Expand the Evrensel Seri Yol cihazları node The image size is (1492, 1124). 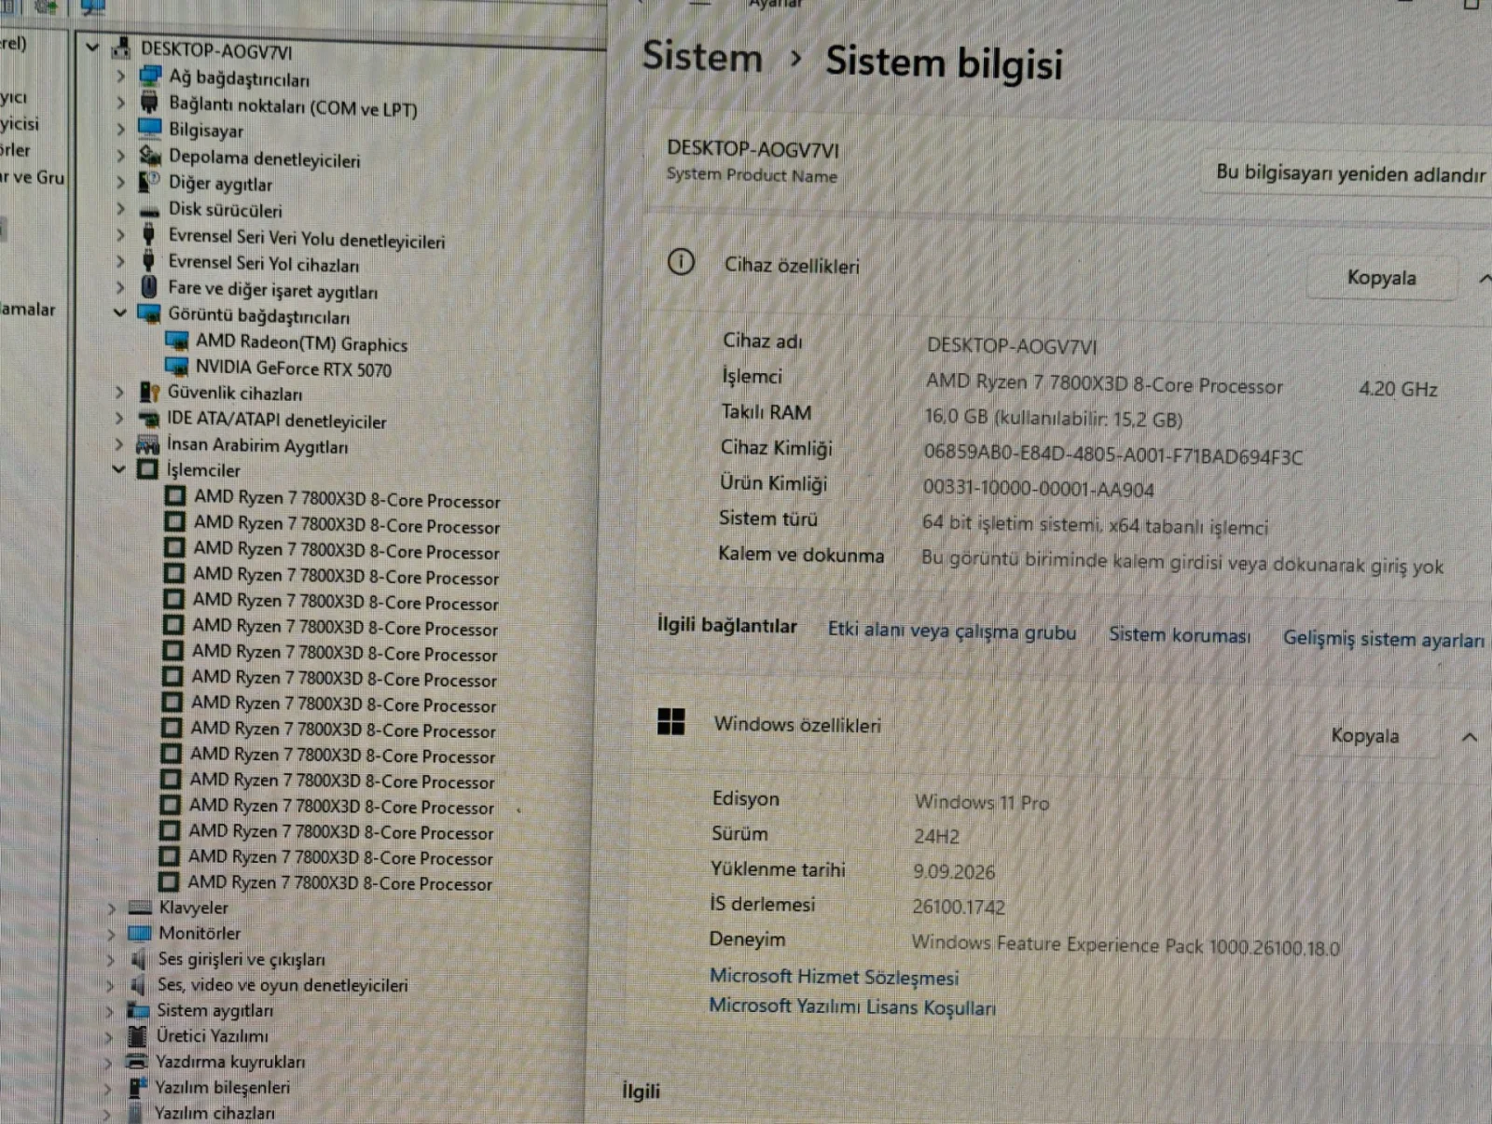click(120, 261)
